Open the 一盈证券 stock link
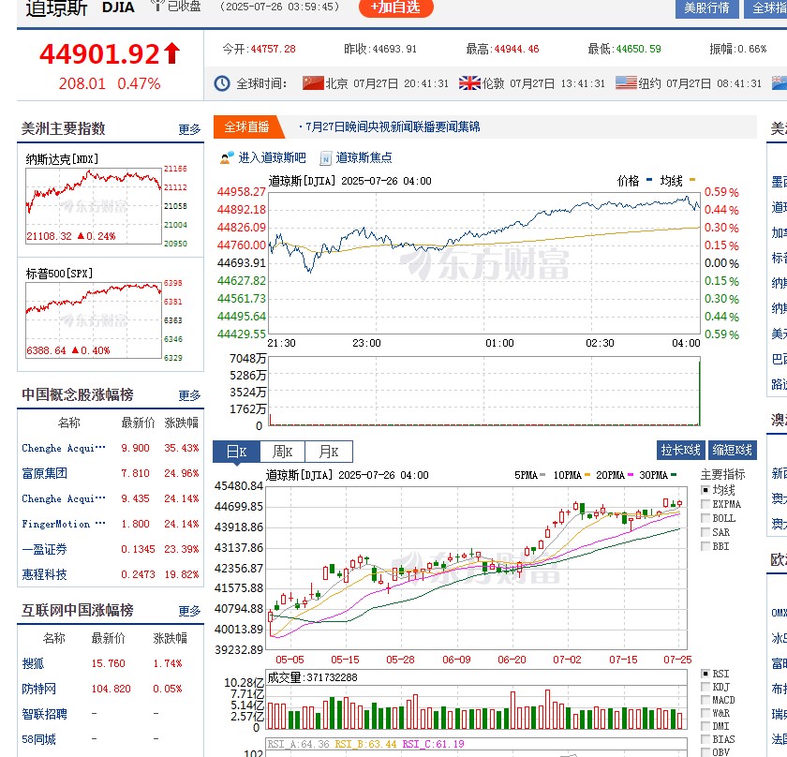This screenshot has height=757, width=787. pyautogui.click(x=44, y=549)
